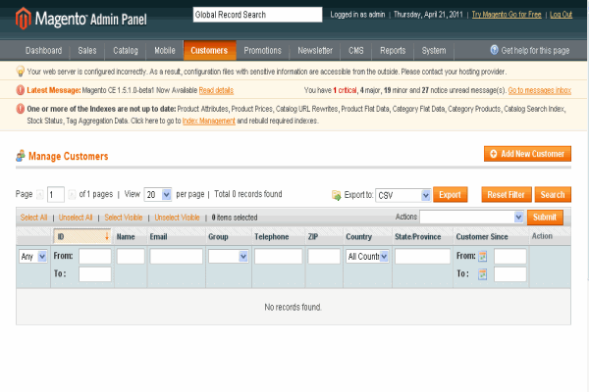Click the Search button
The height and width of the screenshot is (392, 589).
pyautogui.click(x=553, y=194)
